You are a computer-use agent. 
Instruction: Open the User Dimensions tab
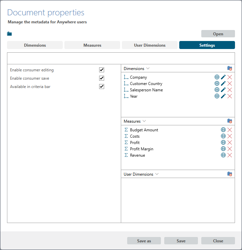(150, 45)
